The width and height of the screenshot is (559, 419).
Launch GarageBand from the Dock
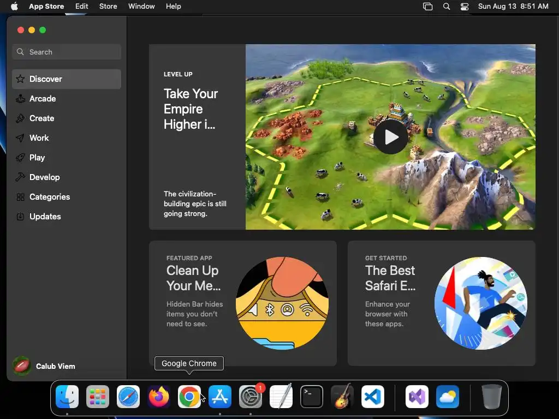(342, 397)
